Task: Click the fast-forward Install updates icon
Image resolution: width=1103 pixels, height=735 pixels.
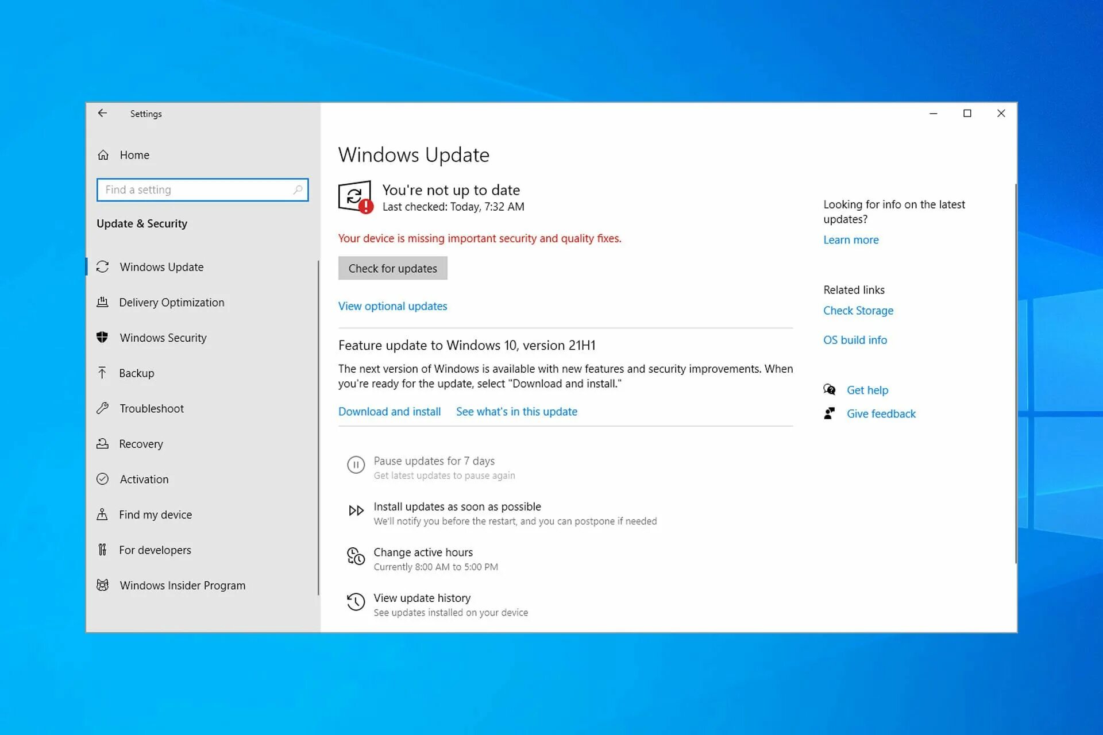Action: (356, 510)
